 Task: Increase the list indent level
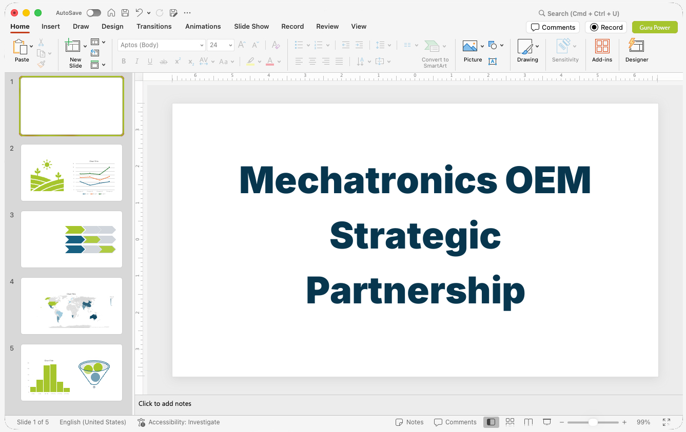click(359, 45)
